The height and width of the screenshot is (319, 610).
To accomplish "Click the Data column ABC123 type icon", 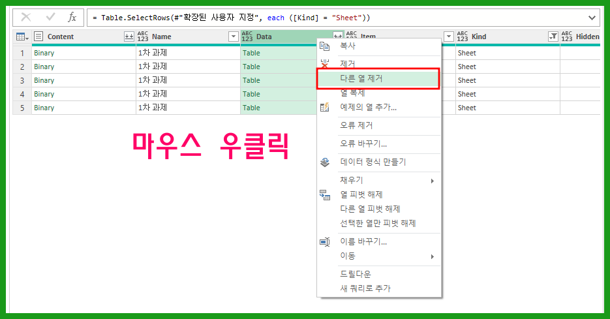I will point(247,37).
